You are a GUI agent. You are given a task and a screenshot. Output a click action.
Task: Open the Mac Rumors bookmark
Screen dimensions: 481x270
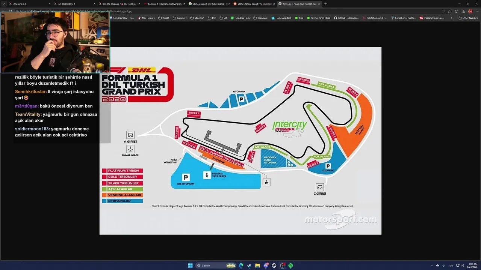tap(146, 18)
